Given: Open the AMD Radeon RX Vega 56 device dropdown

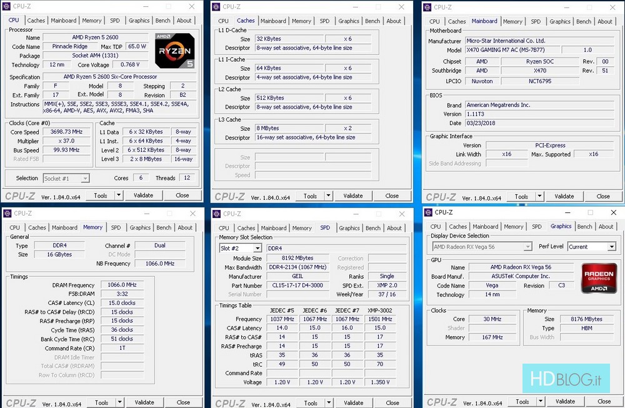Looking at the screenshot, I should [x=481, y=246].
